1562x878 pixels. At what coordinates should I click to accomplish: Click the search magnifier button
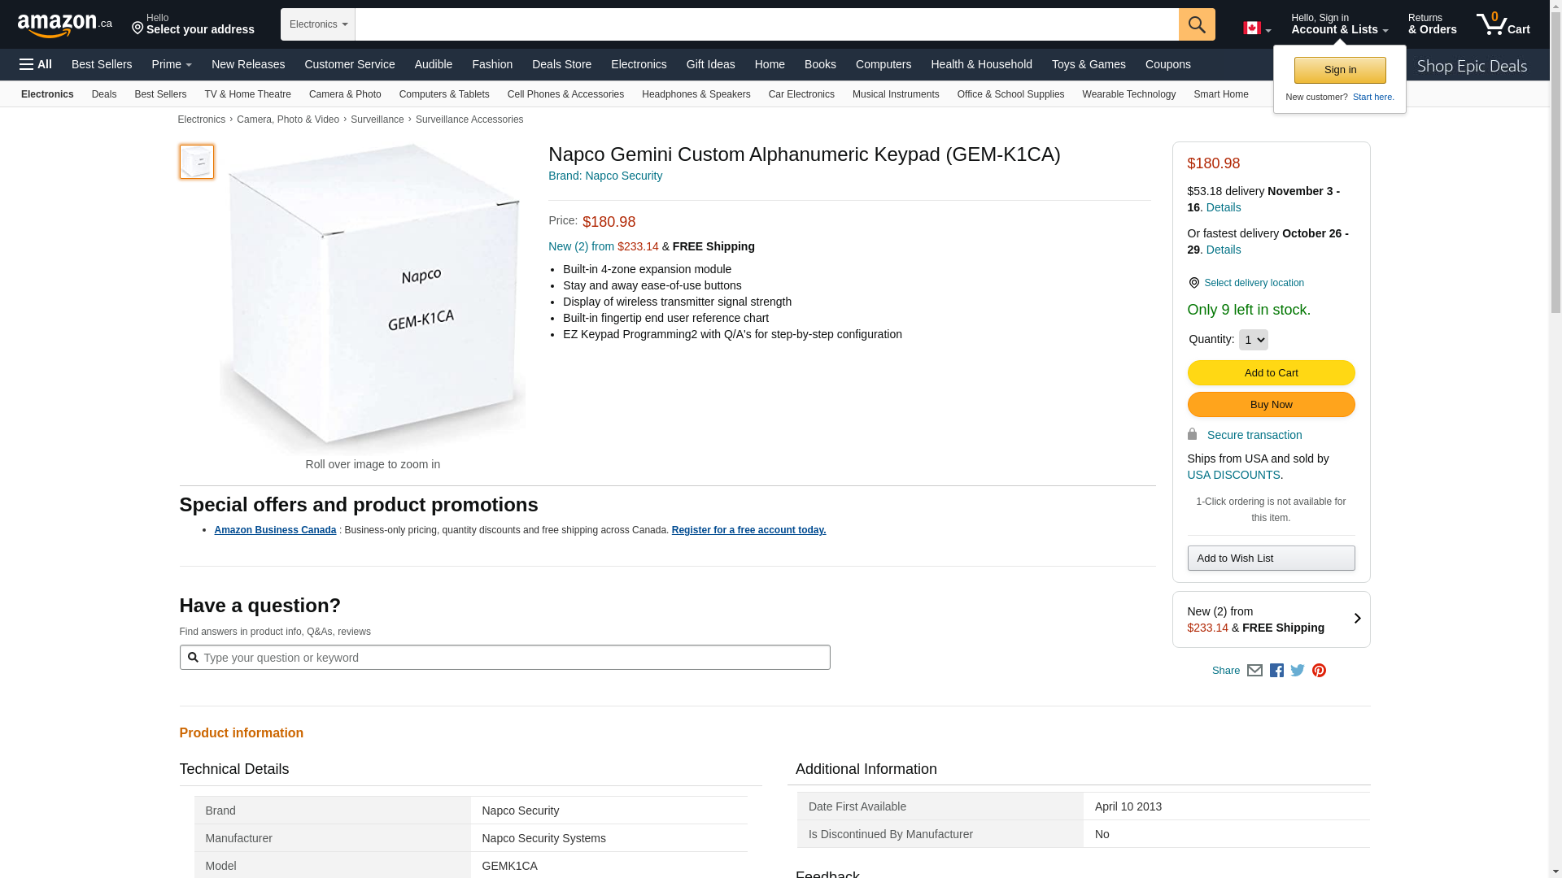1196,24
